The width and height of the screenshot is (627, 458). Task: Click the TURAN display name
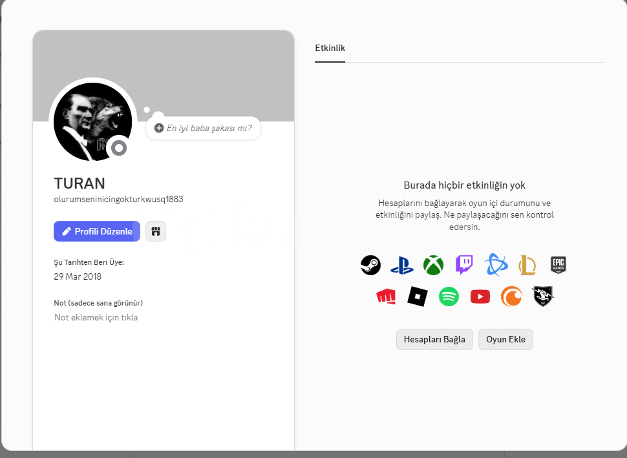80,183
